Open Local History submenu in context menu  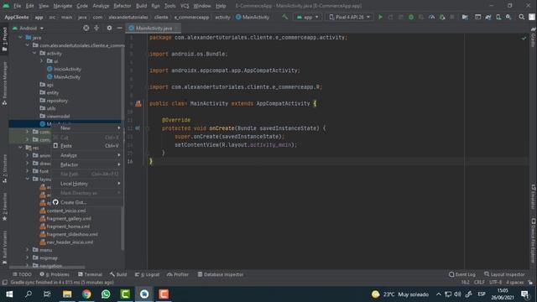(x=87, y=184)
